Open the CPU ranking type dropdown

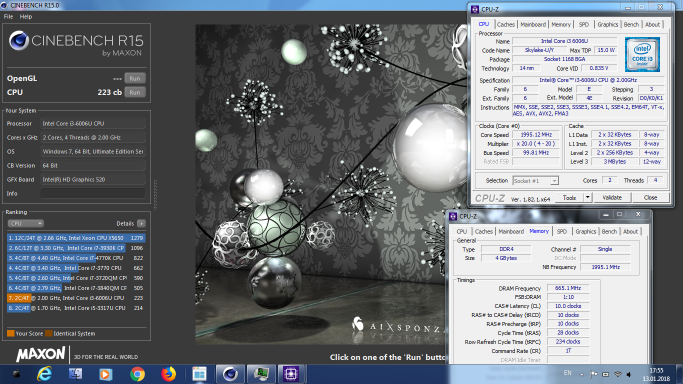(x=25, y=223)
